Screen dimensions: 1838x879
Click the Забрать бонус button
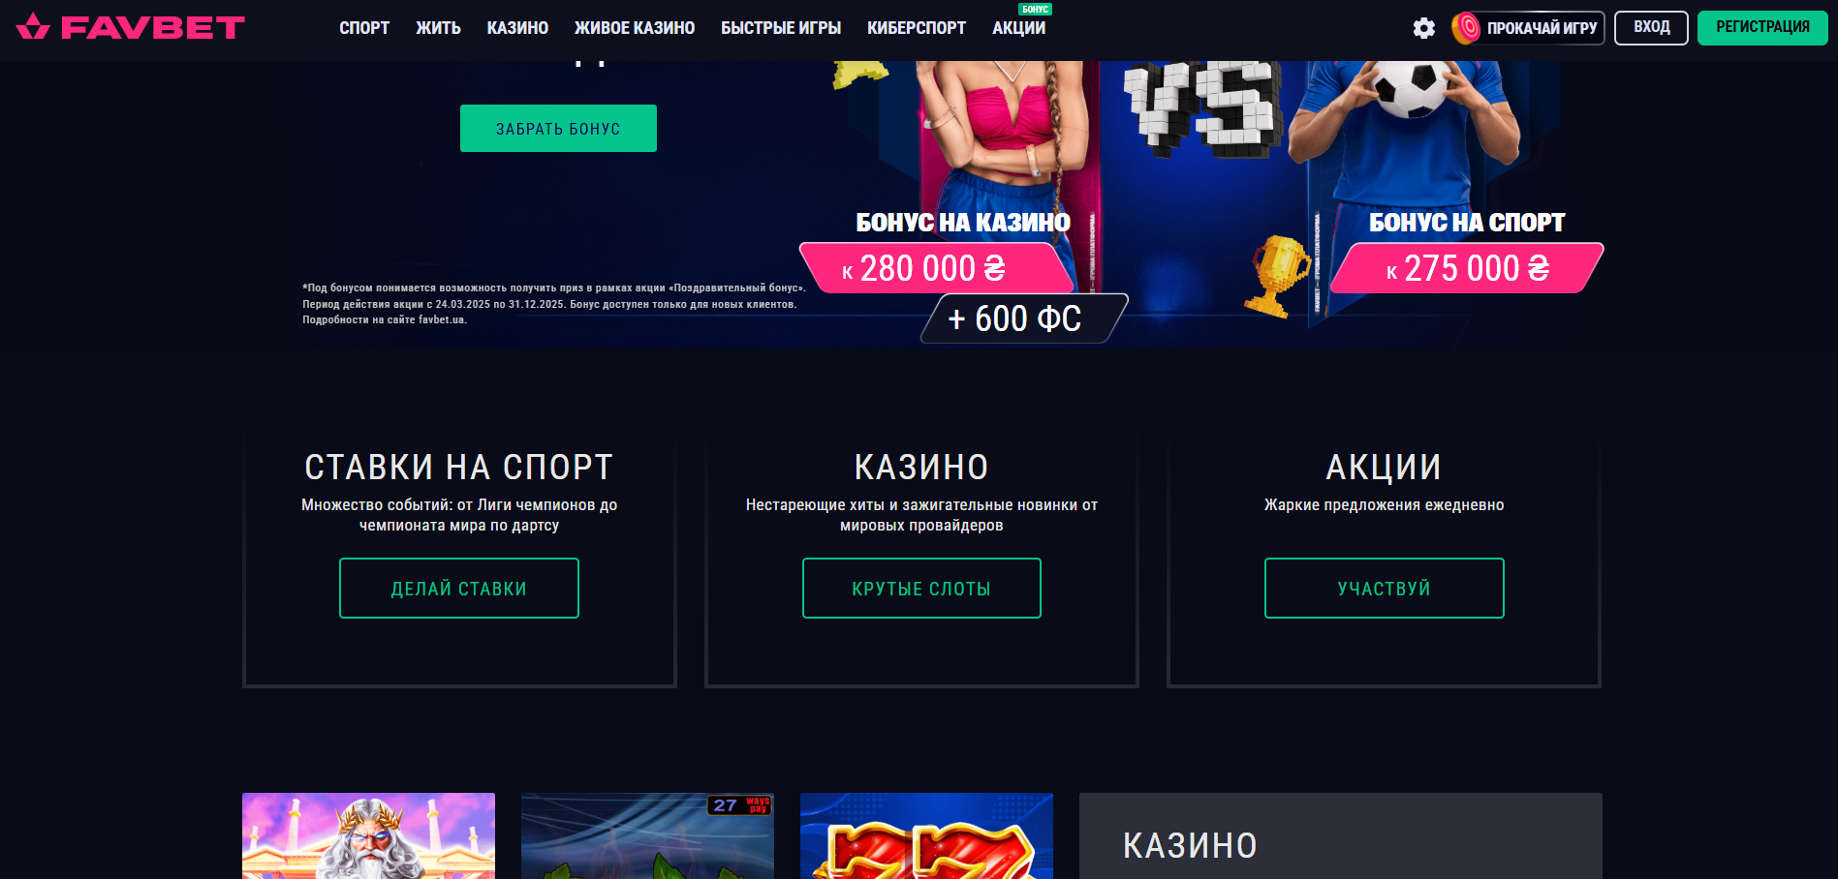tap(558, 129)
